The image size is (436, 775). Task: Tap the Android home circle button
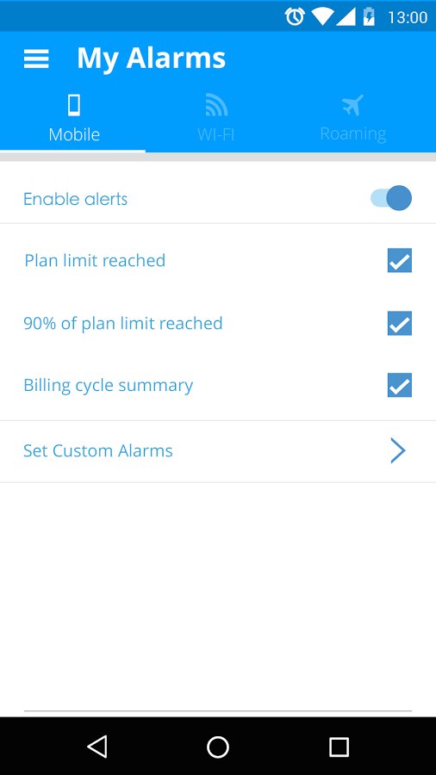click(x=218, y=747)
